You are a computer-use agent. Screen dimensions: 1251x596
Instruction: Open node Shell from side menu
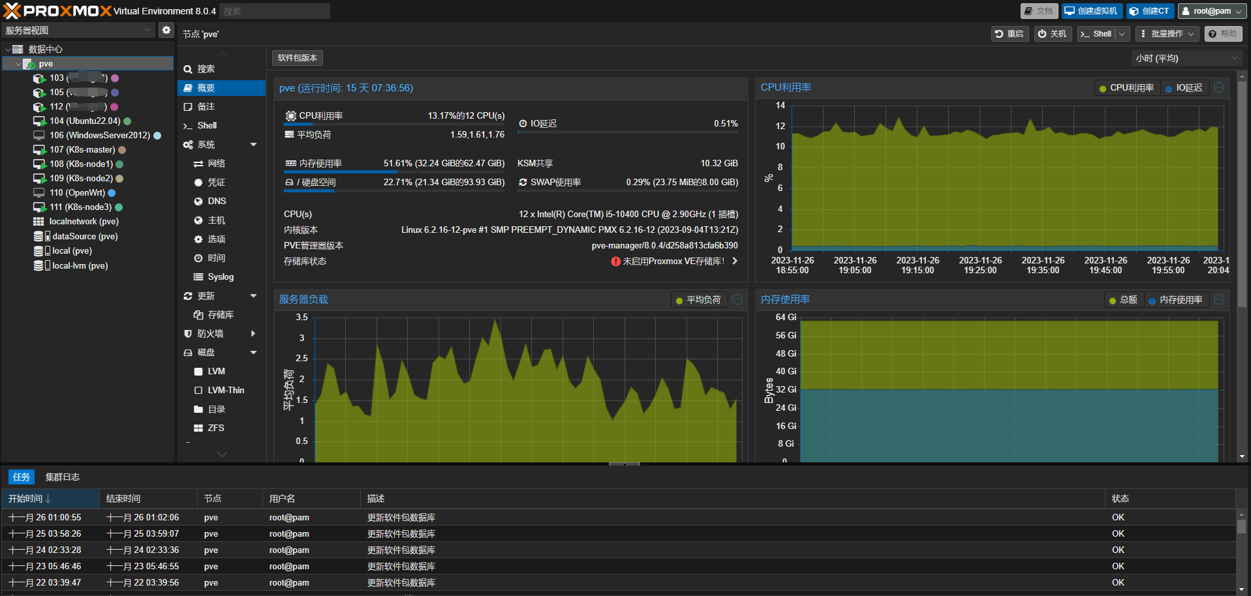pyautogui.click(x=221, y=126)
